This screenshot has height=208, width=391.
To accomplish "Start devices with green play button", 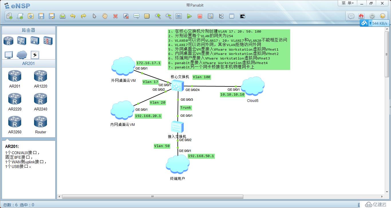I will [x=189, y=16].
